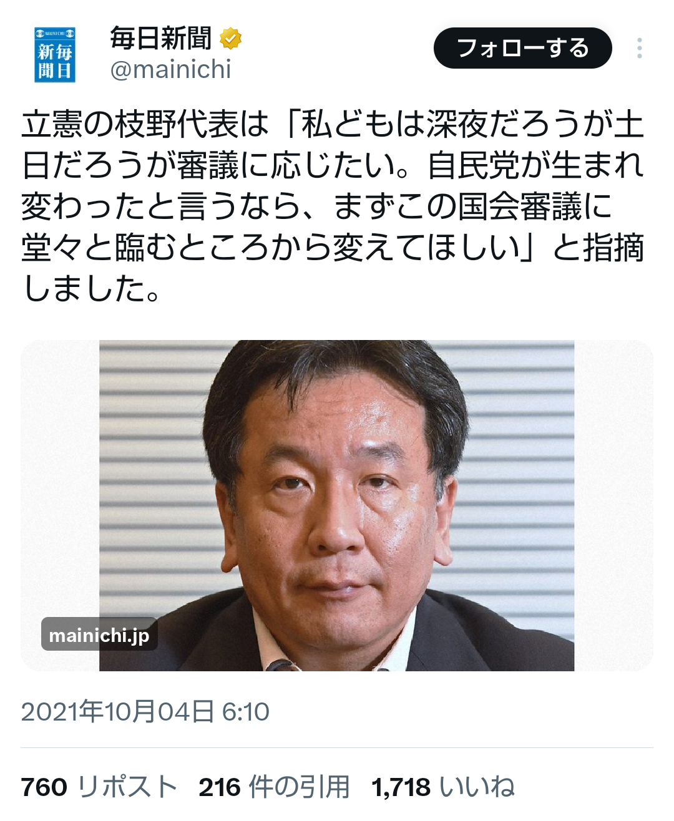Click the mainichi.jp domain label
Screen dimensions: 674x821
[99, 635]
